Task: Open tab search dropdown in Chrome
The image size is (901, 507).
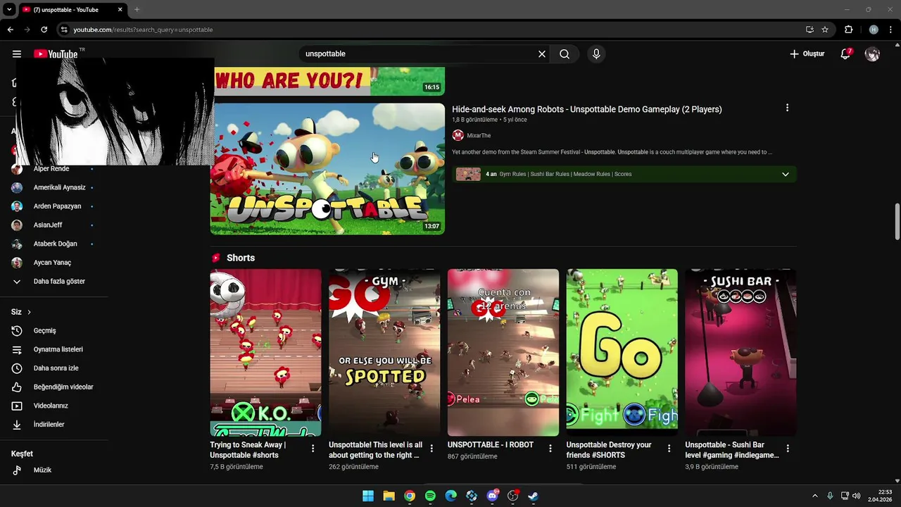Action: [9, 10]
